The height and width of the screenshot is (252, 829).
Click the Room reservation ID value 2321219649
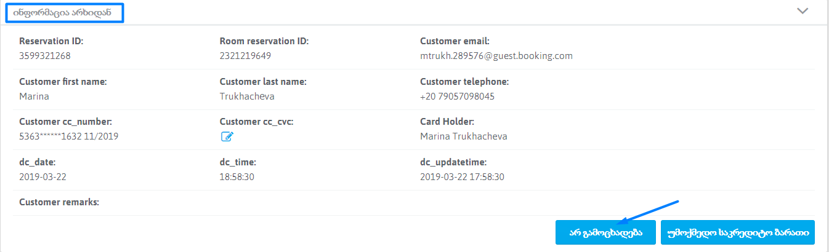point(245,56)
